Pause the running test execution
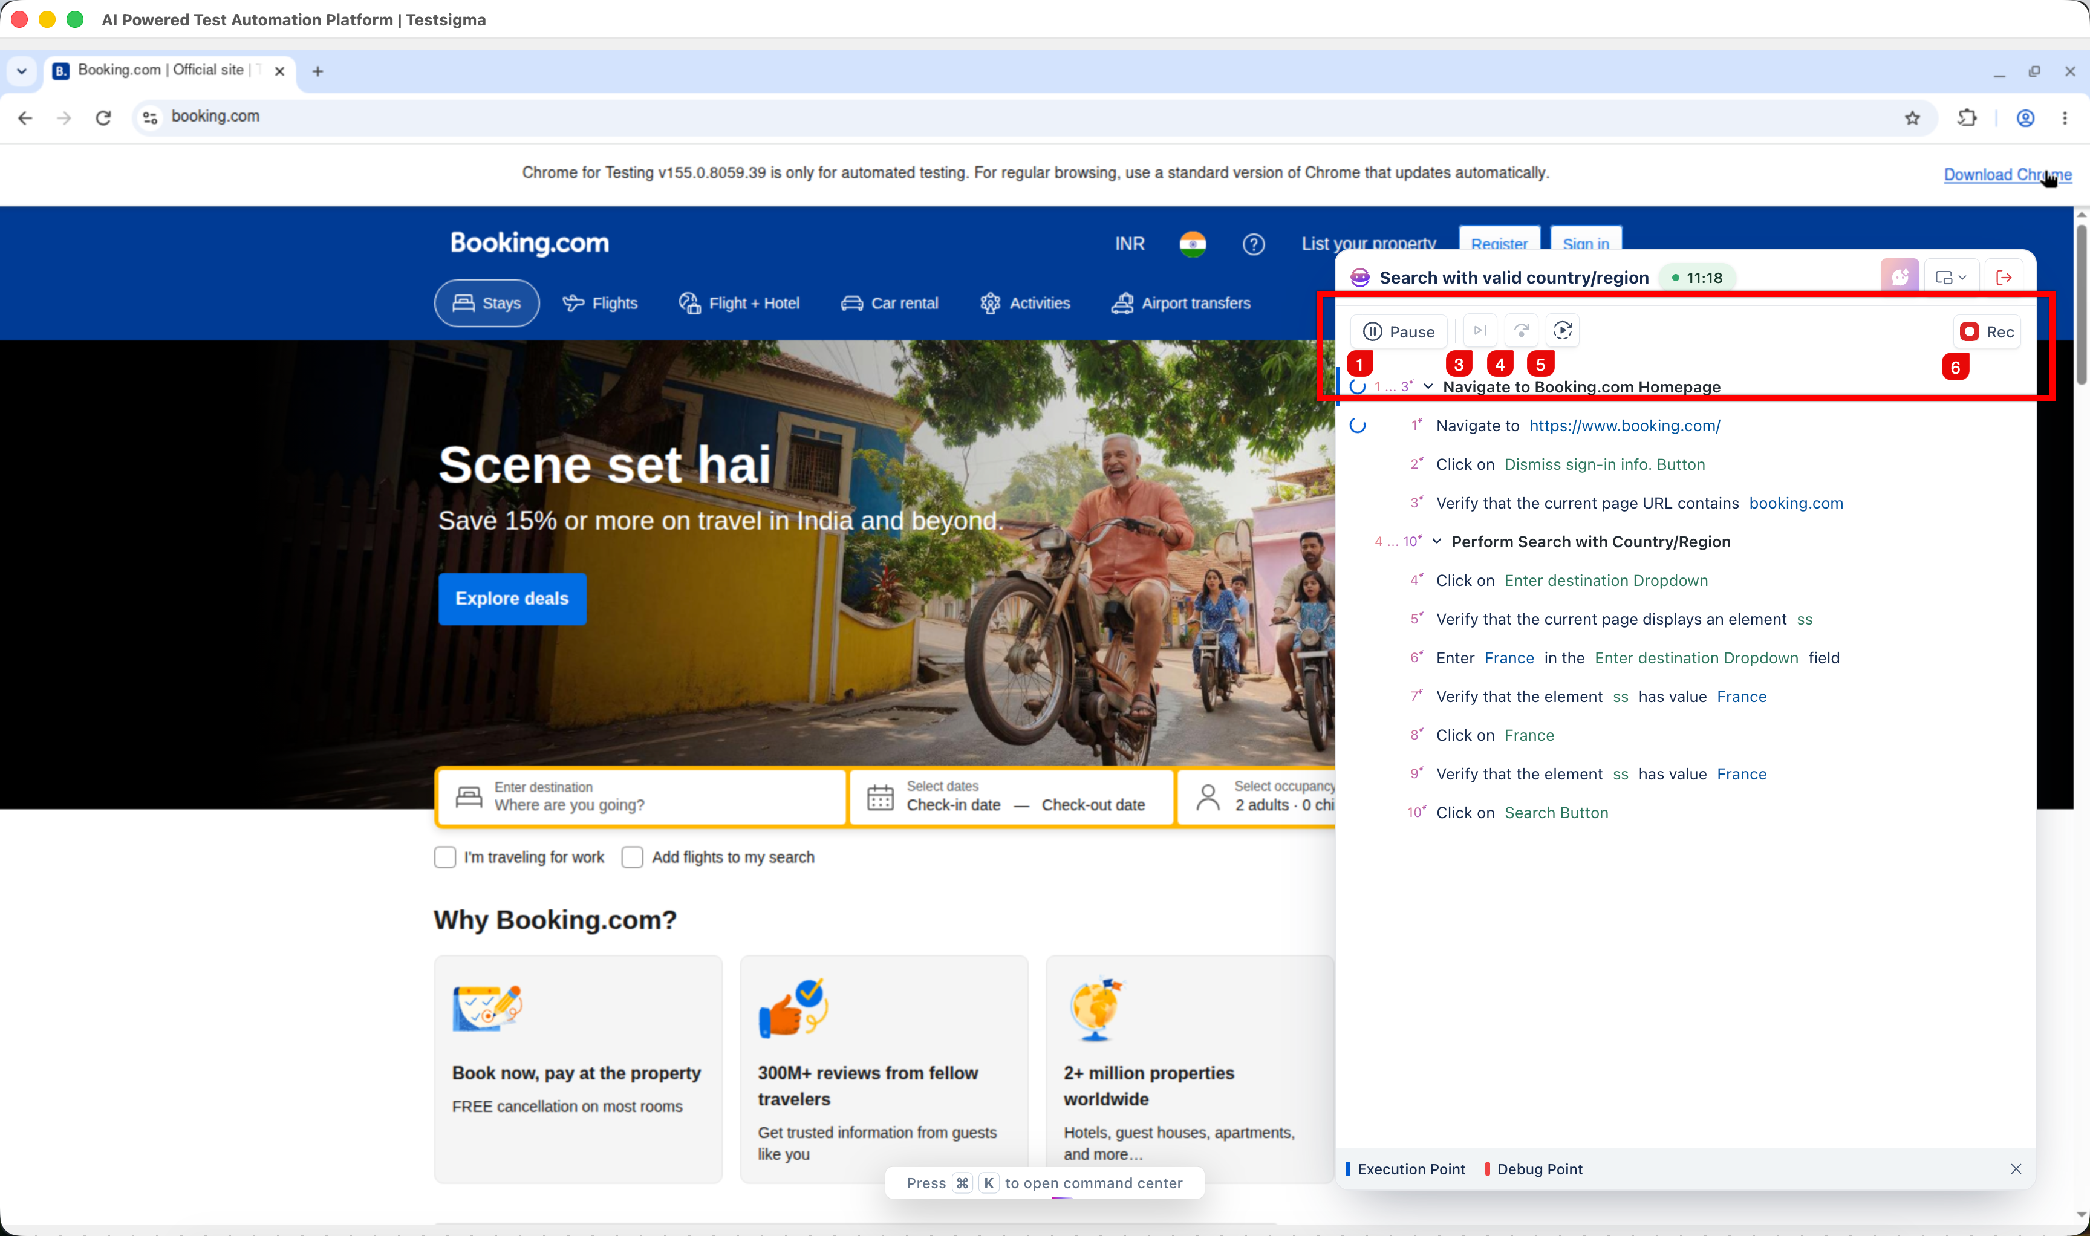Screen dimensions: 2090x1236 tap(1399, 331)
